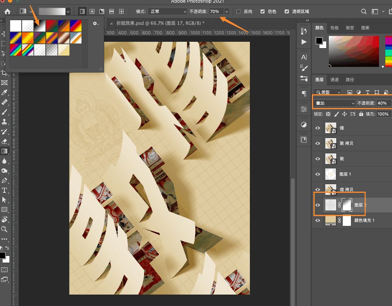Hide the 敦 layer eye icon
Viewport: 392px width, 306px height.
[318, 159]
